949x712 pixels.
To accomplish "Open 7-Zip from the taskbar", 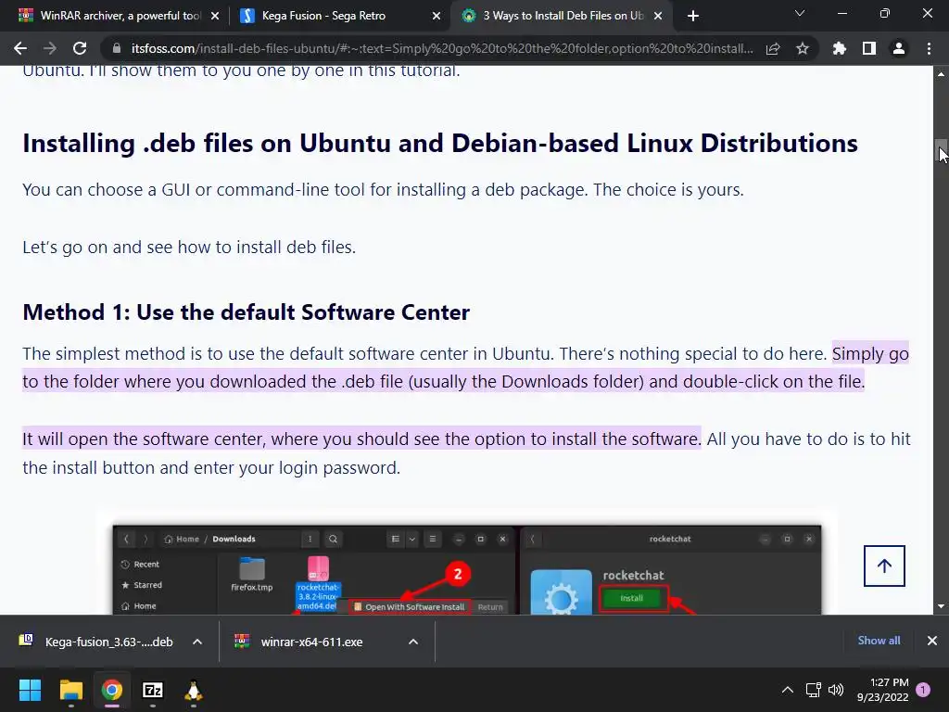I will point(153,690).
